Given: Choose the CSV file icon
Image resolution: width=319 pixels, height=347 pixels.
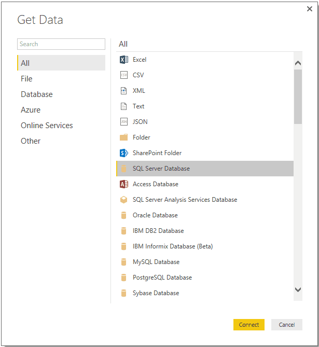Looking at the screenshot, I should click(x=124, y=75).
